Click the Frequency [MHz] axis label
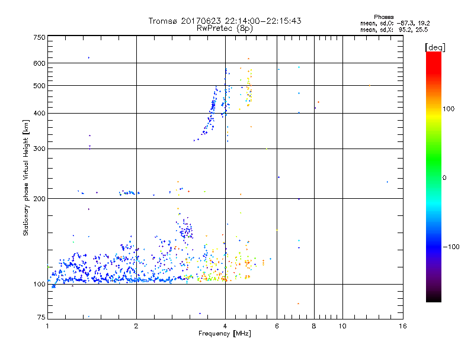This screenshot has width=474, height=355. coord(225,334)
